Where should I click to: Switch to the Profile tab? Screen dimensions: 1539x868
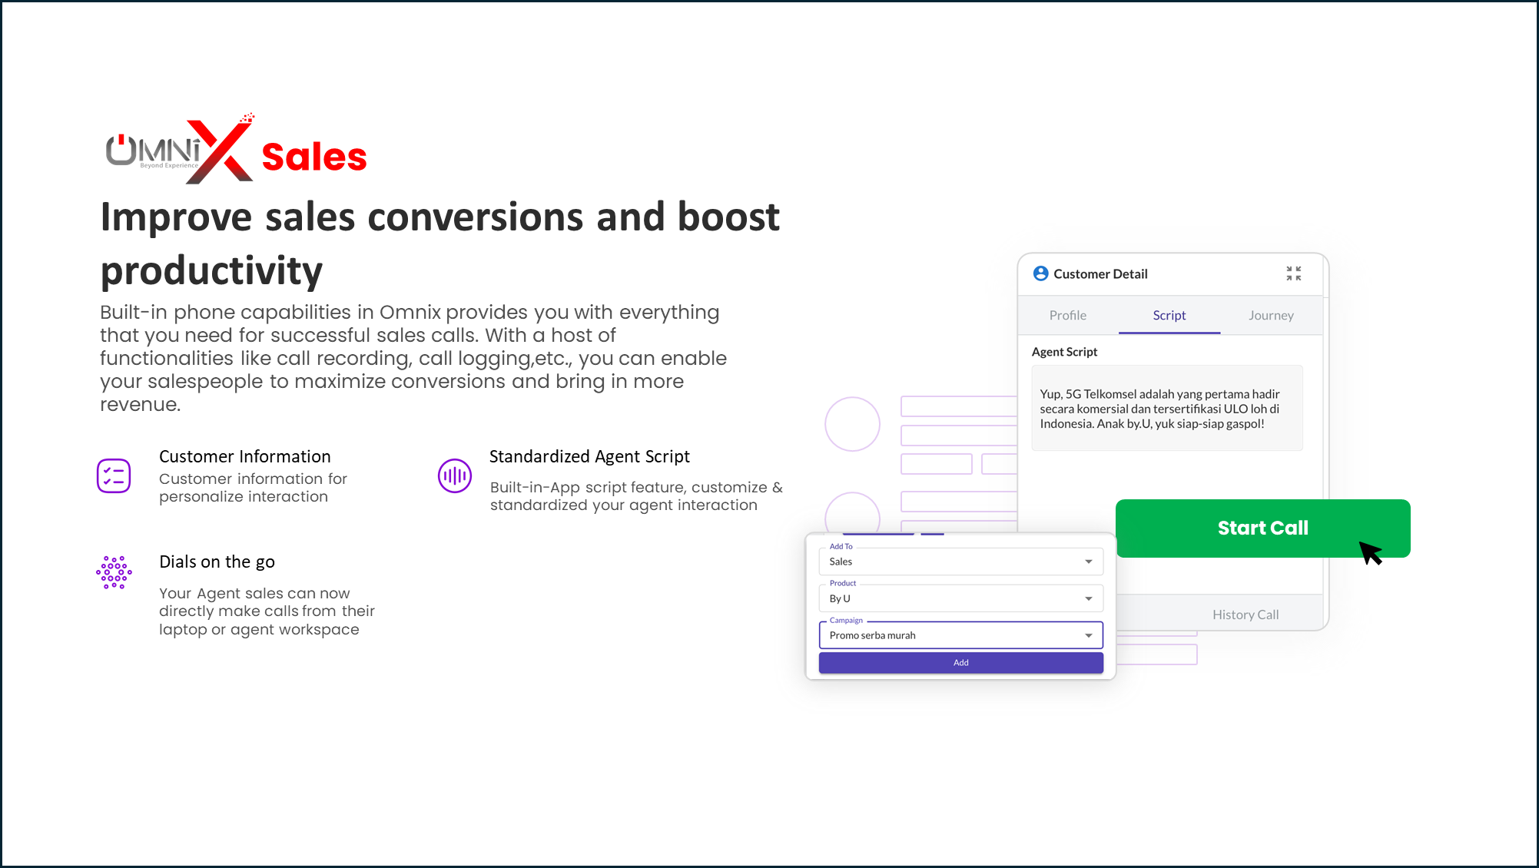coord(1067,315)
